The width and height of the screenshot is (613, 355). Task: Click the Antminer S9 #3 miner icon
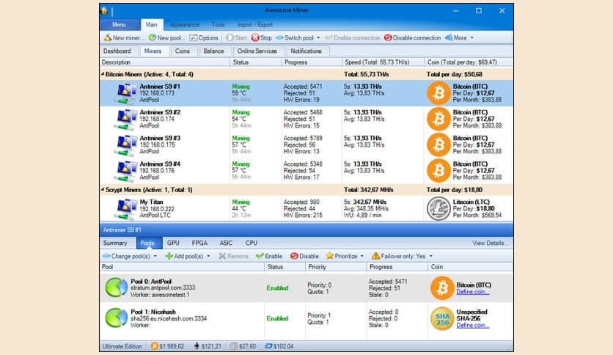click(125, 145)
